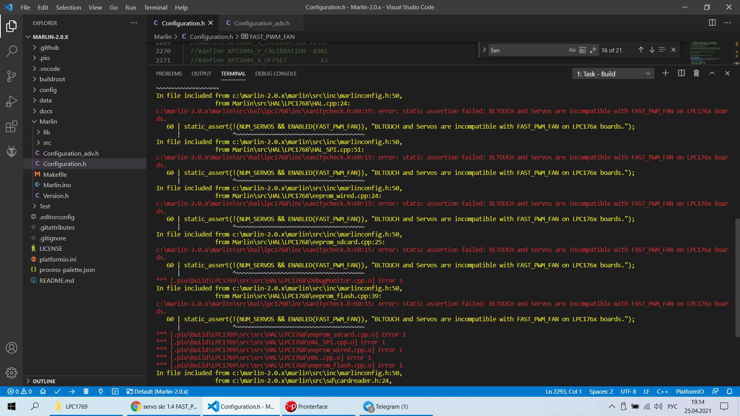Open the Terminal menu
This screenshot has height=416, width=740.
(155, 7)
